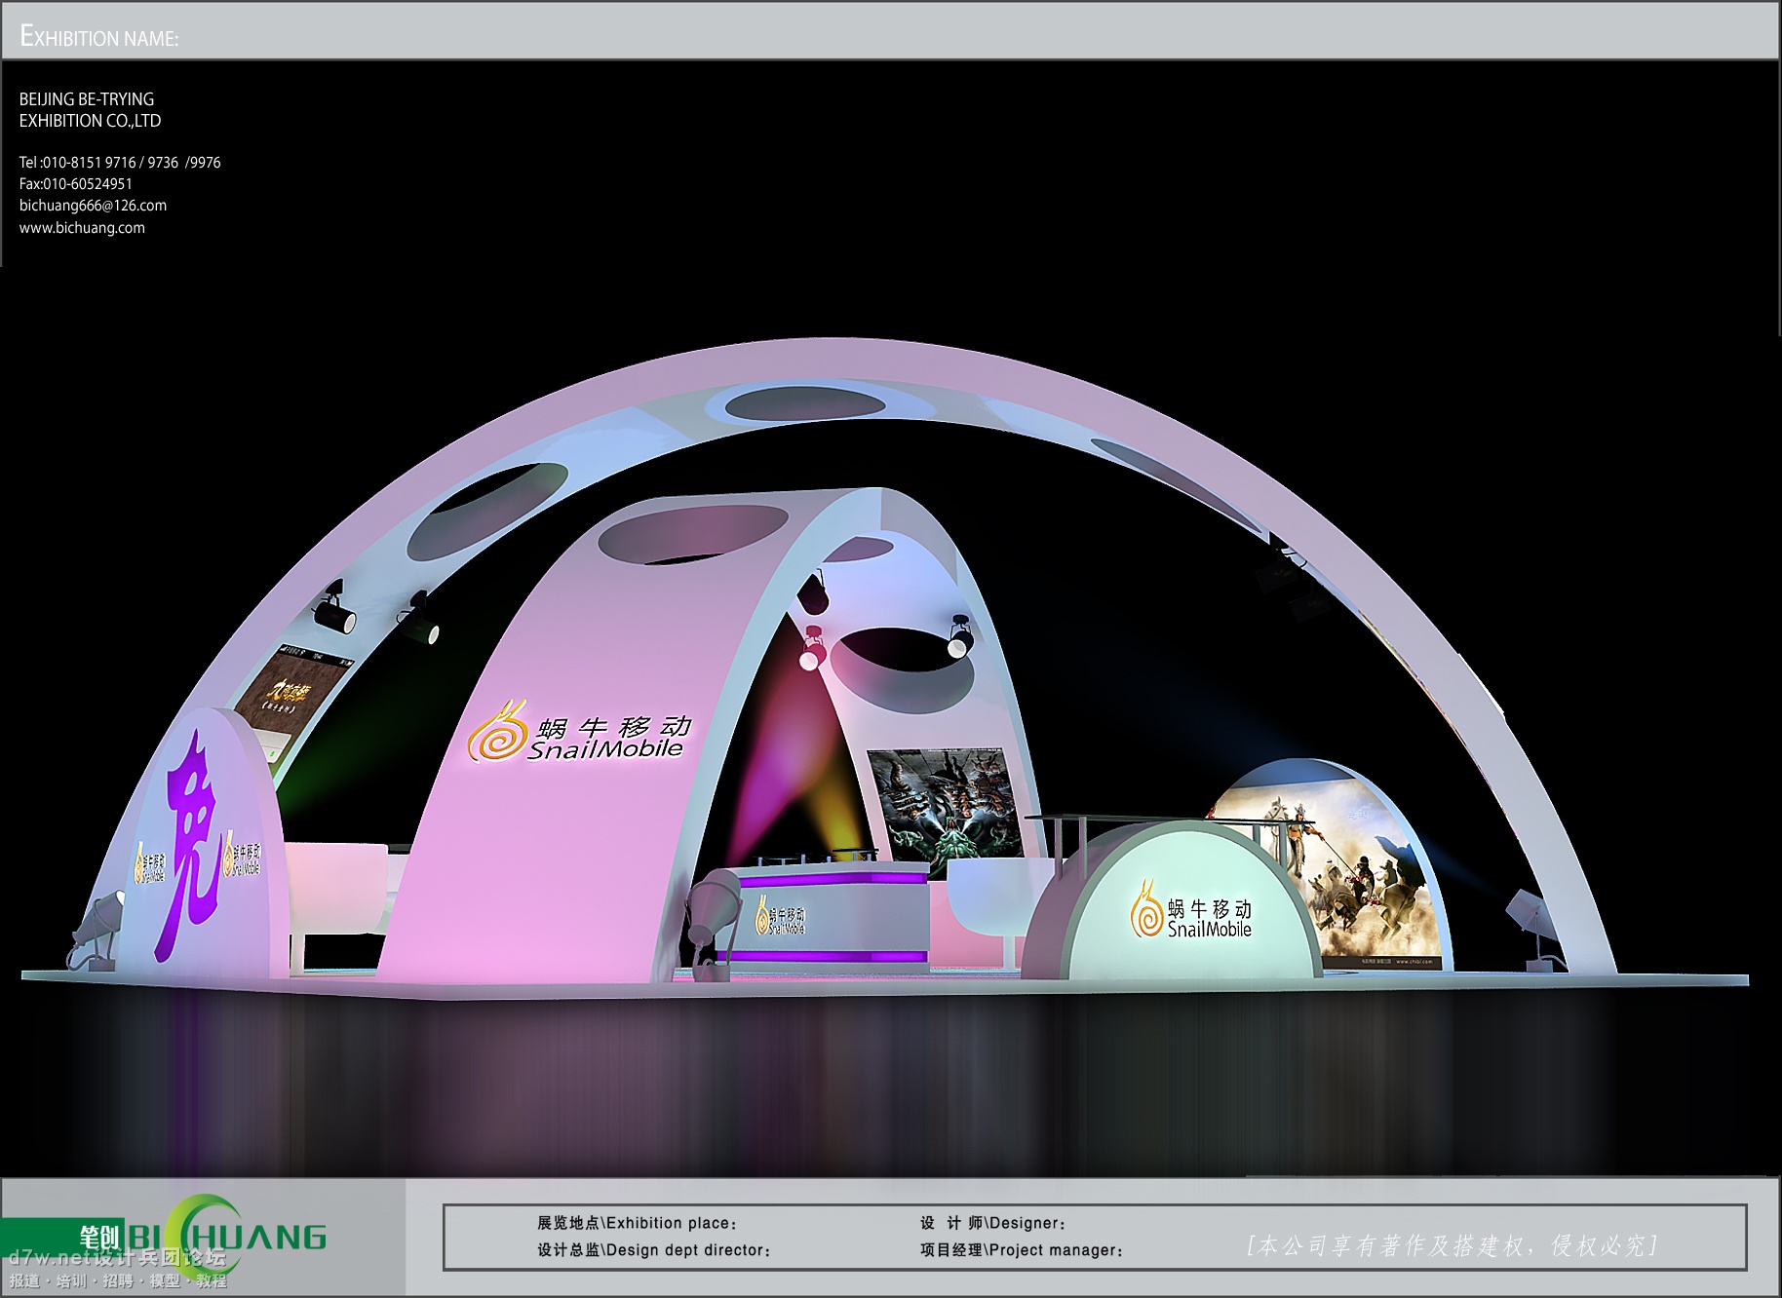Click the SnailMobile logo on the green semicircle counter
The width and height of the screenshot is (1782, 1298).
click(x=1191, y=911)
